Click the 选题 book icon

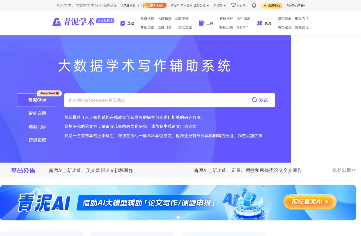coord(123,23)
